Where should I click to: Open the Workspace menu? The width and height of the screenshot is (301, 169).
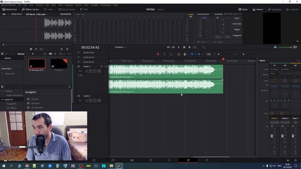[106, 5]
